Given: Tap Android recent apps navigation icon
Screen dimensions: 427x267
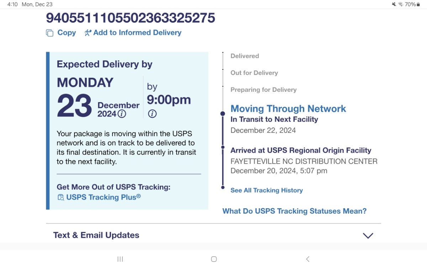Looking at the screenshot, I should pos(120,259).
